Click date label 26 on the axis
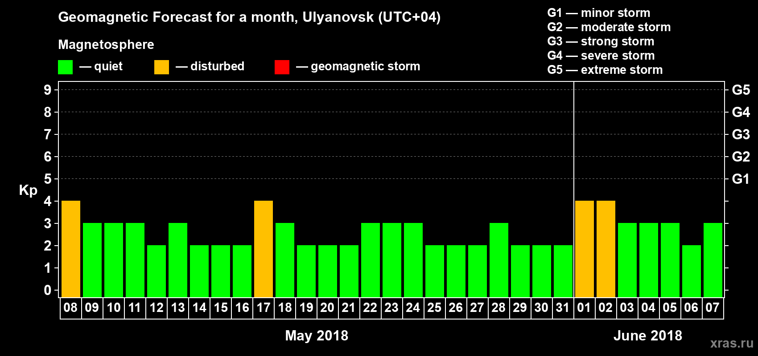The image size is (758, 356). (456, 307)
